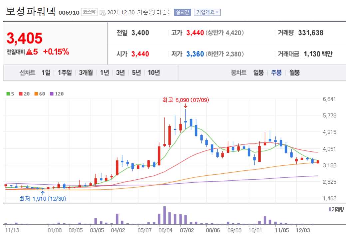Click the 상한가 4,420 text
Image resolution: width=346 pixels, height=235 pixels.
coord(225,33)
